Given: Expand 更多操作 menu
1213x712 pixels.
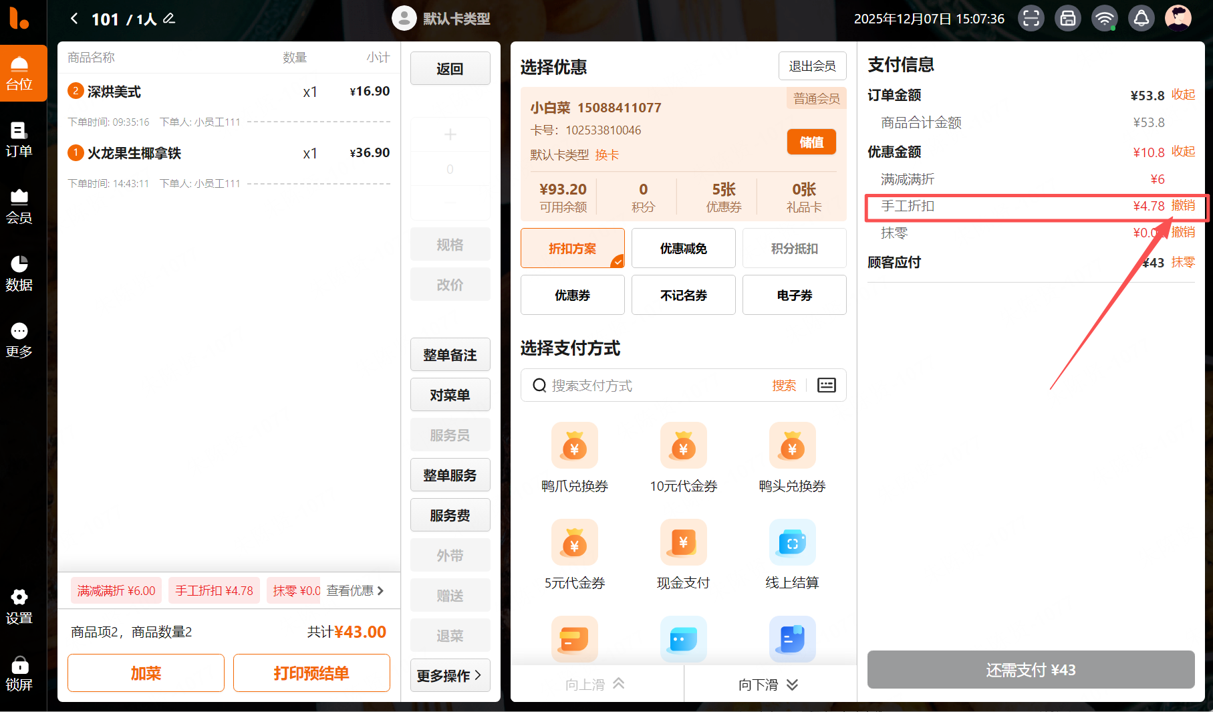Looking at the screenshot, I should click(450, 675).
